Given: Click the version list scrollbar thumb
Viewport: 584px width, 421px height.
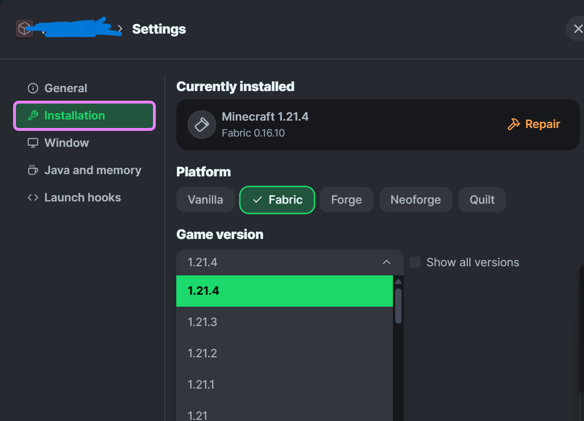Looking at the screenshot, I should [398, 306].
